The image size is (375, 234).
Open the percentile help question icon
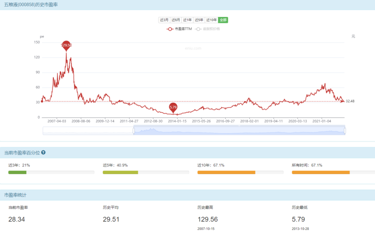[43, 152]
